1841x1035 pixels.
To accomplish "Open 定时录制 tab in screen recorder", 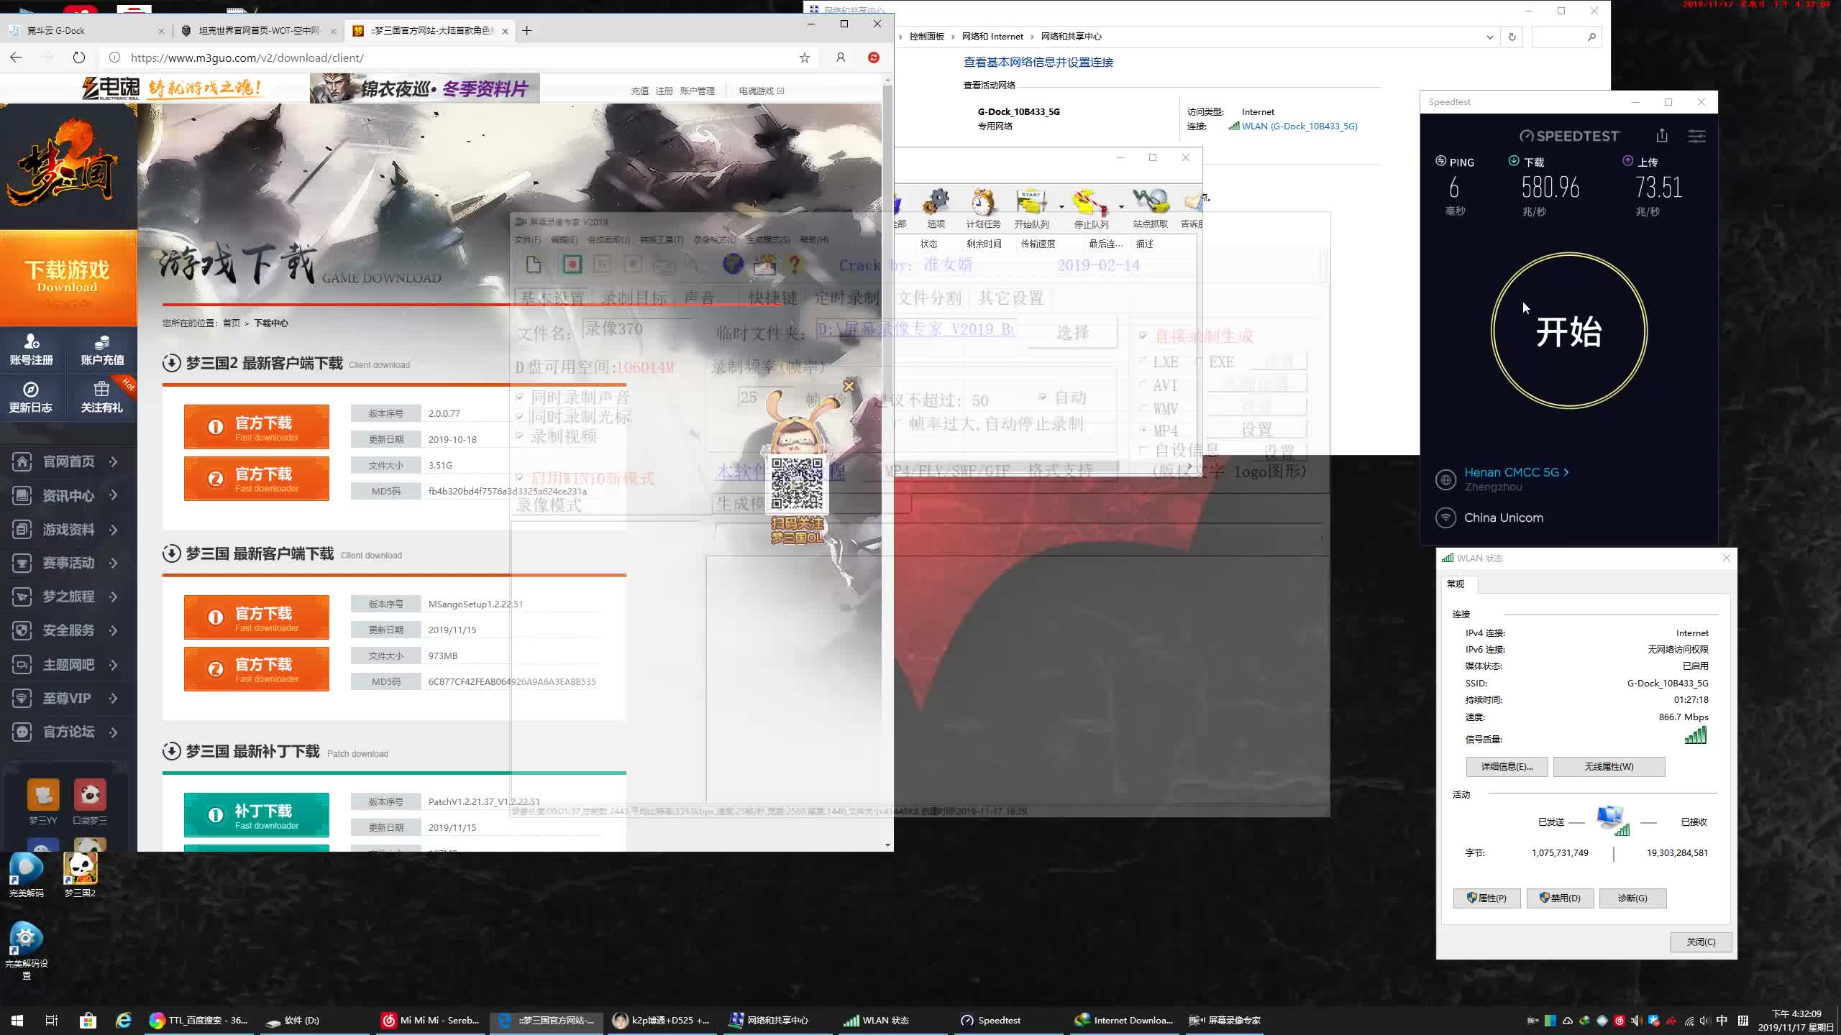I will click(847, 298).
